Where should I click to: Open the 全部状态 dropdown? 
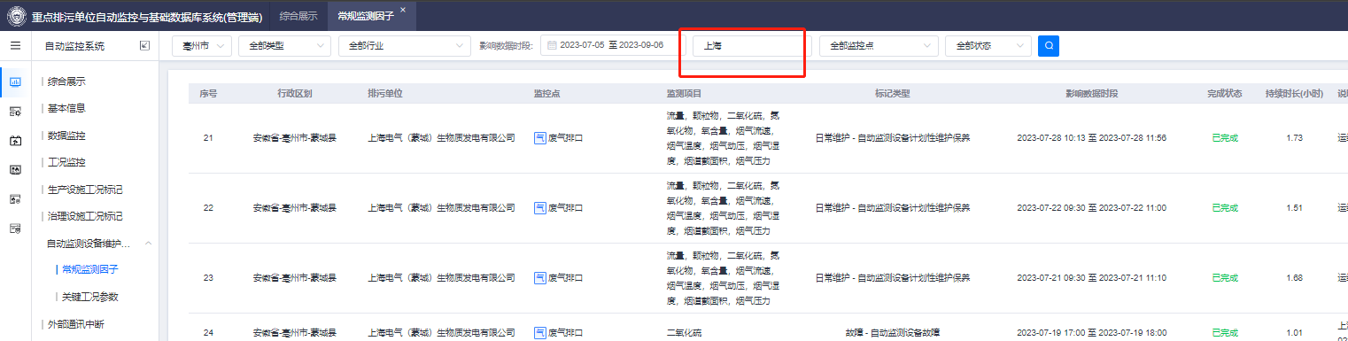[988, 45]
